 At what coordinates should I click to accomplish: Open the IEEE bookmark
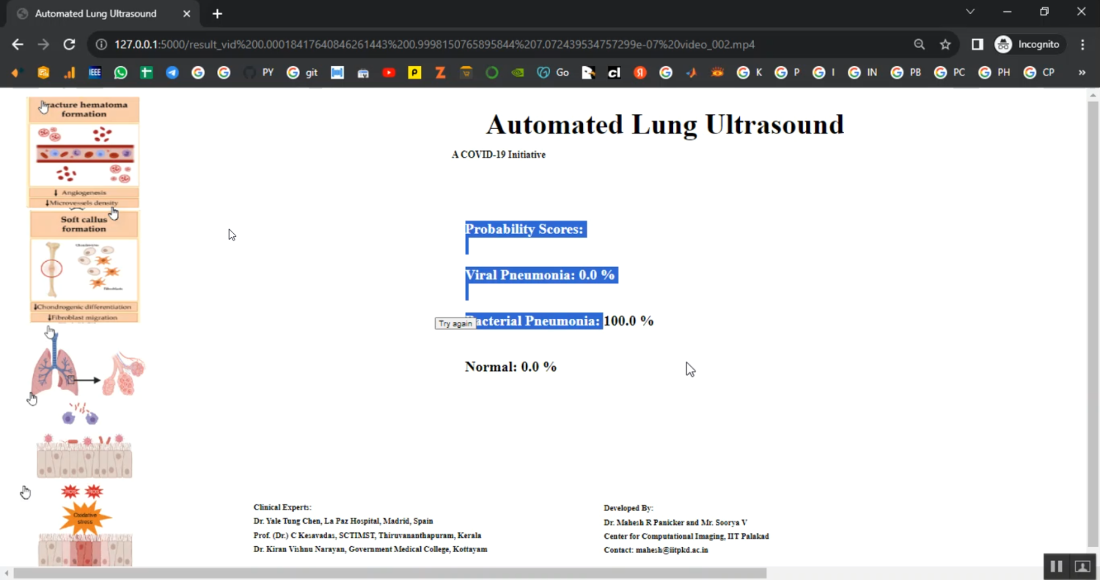point(95,73)
